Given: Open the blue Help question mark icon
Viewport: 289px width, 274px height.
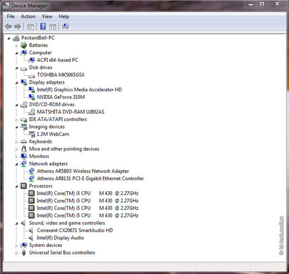Looking at the screenshot, I should tap(43, 27).
